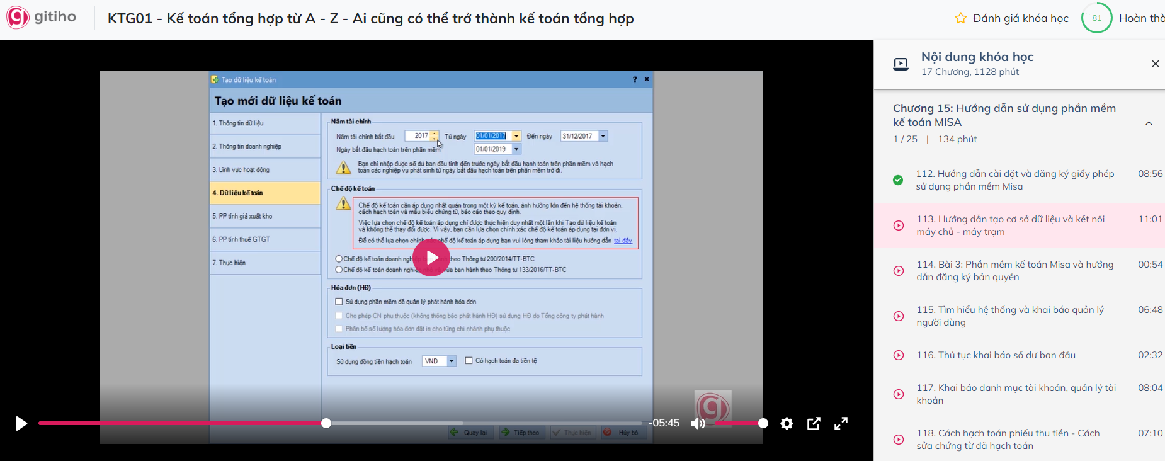This screenshot has height=461, width=1165.
Task: Select step 3. Lĩnh vực hoạt động
Action: pyautogui.click(x=265, y=169)
